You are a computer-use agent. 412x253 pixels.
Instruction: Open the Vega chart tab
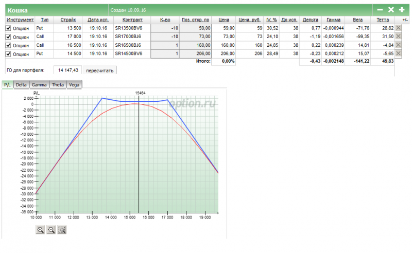click(x=74, y=85)
